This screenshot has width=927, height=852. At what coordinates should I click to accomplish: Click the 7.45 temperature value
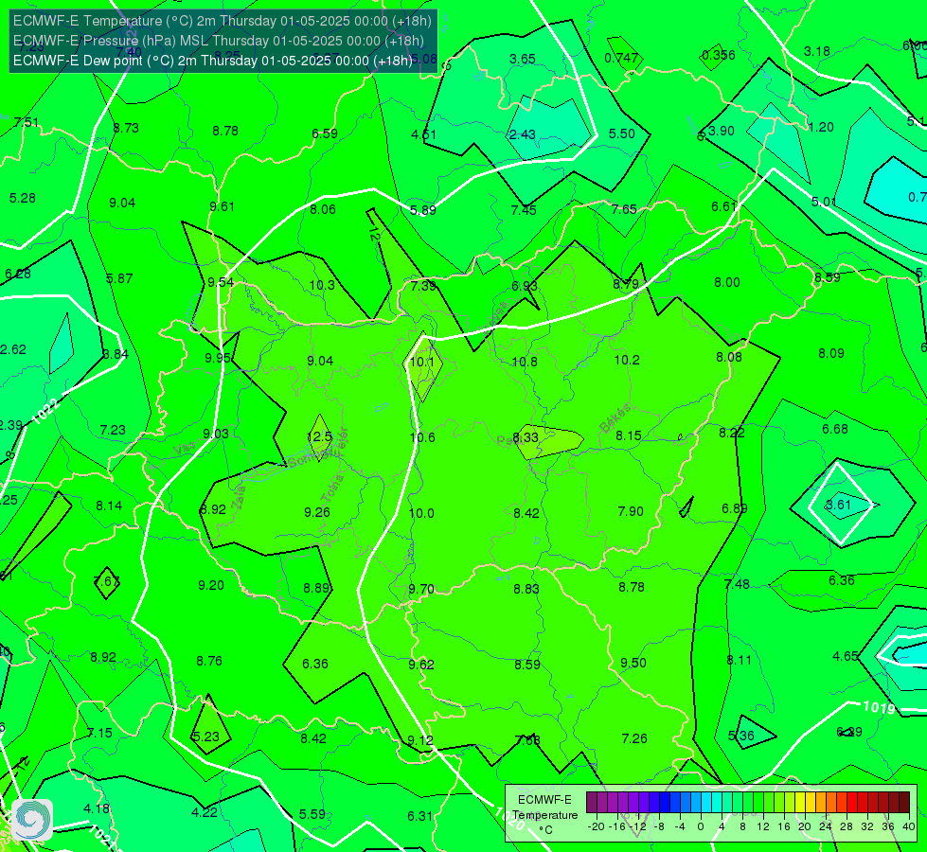(524, 210)
